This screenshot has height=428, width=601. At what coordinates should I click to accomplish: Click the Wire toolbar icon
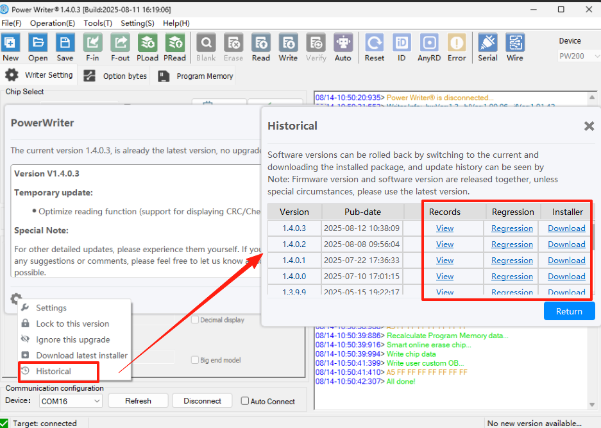tap(515, 47)
